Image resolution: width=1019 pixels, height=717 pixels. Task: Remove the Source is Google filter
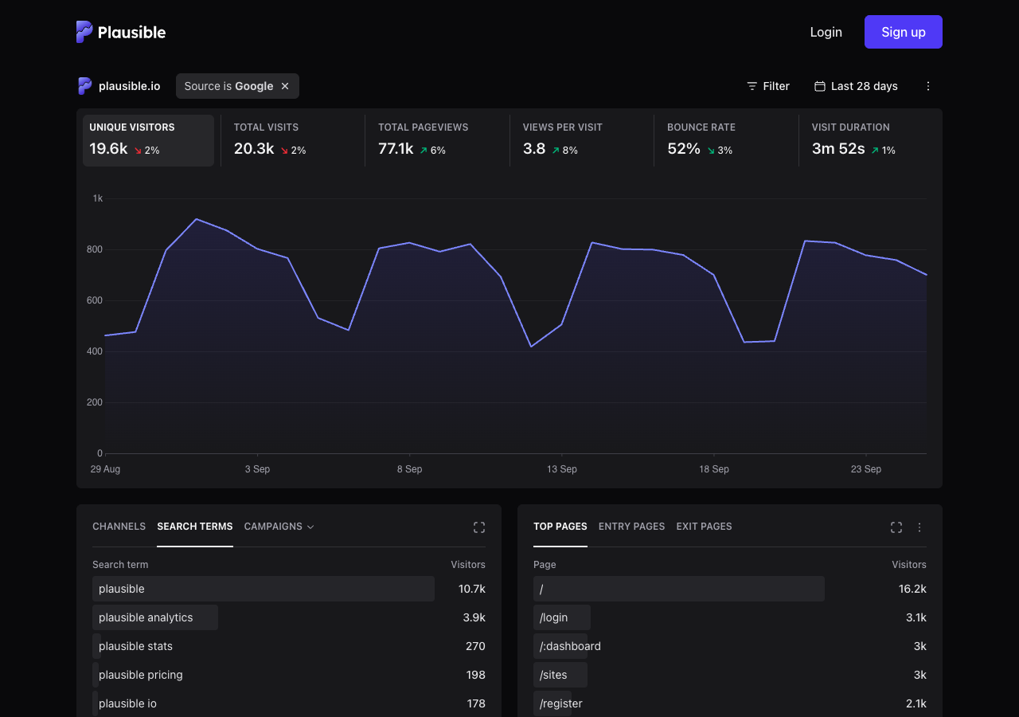pos(285,86)
